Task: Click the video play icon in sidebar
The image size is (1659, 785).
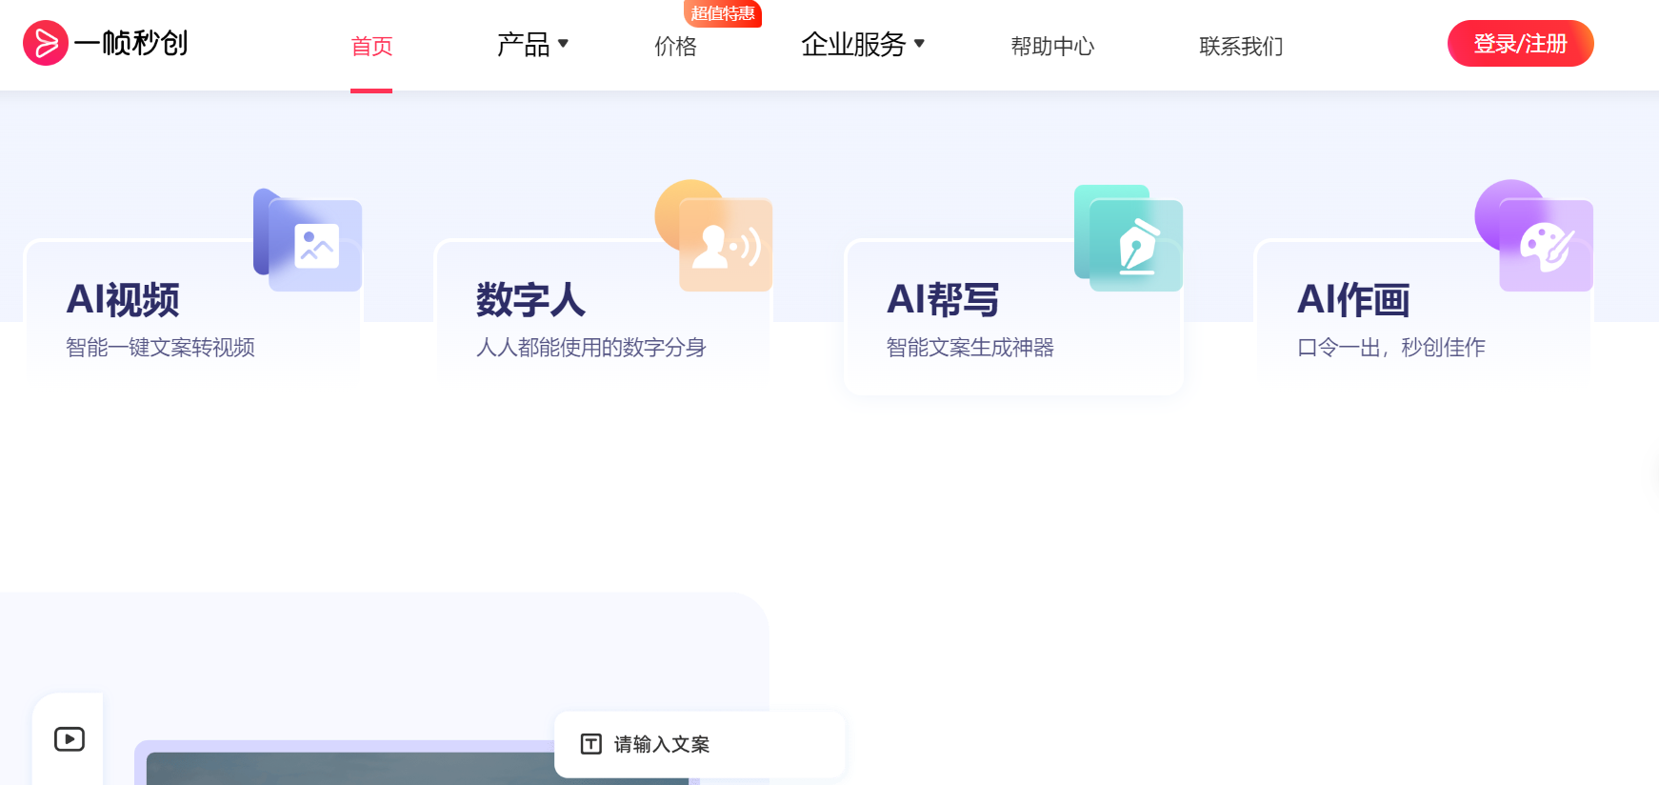Action: click(x=69, y=739)
